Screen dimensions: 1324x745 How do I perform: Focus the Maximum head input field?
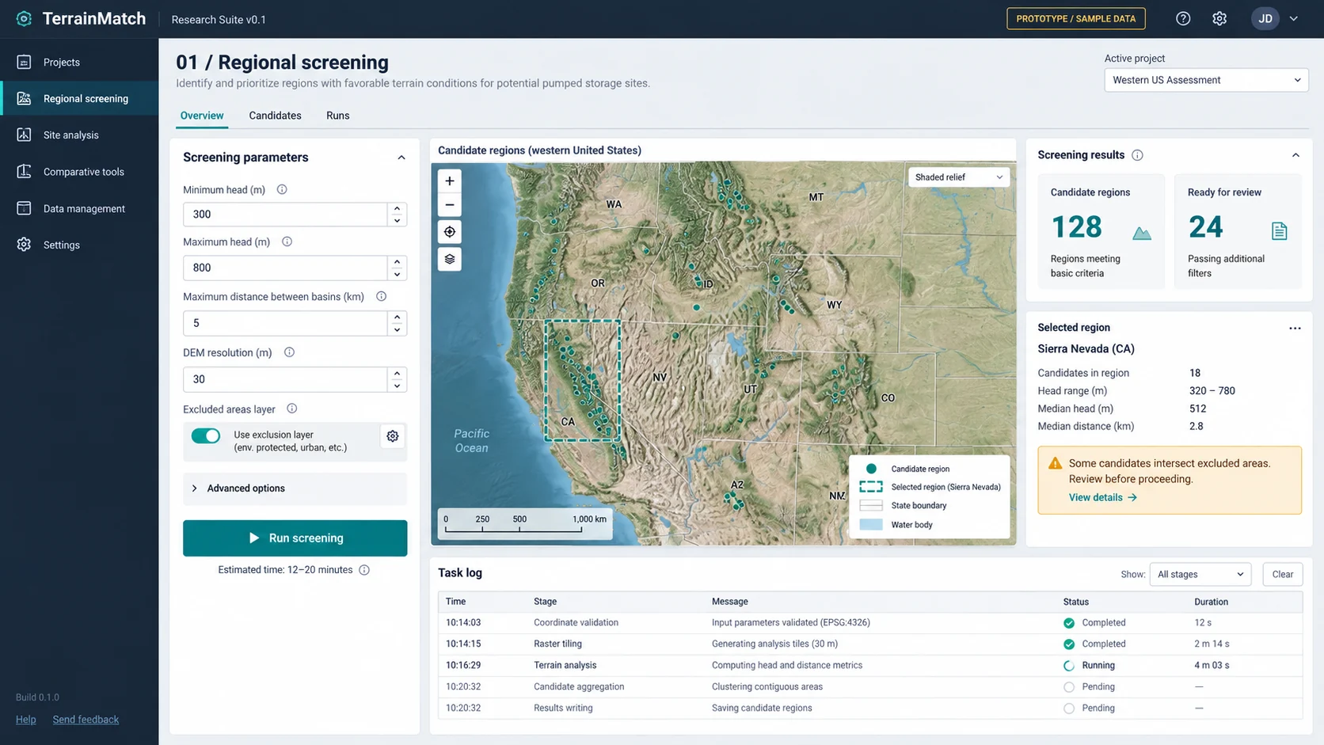pos(285,268)
